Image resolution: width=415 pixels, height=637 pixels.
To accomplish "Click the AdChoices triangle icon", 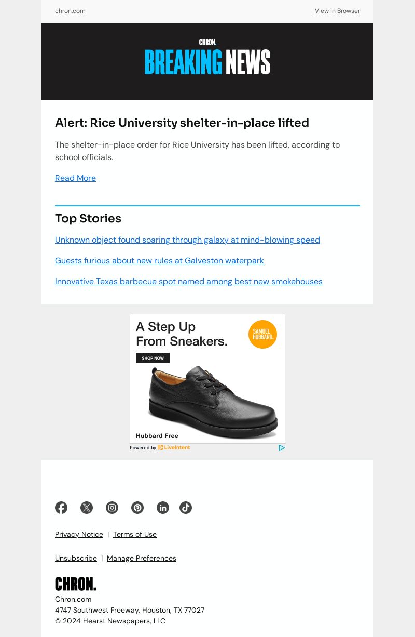I will pyautogui.click(x=282, y=448).
